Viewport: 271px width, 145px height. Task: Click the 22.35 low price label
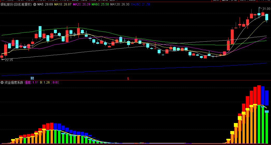pyautogui.click(x=9, y=60)
